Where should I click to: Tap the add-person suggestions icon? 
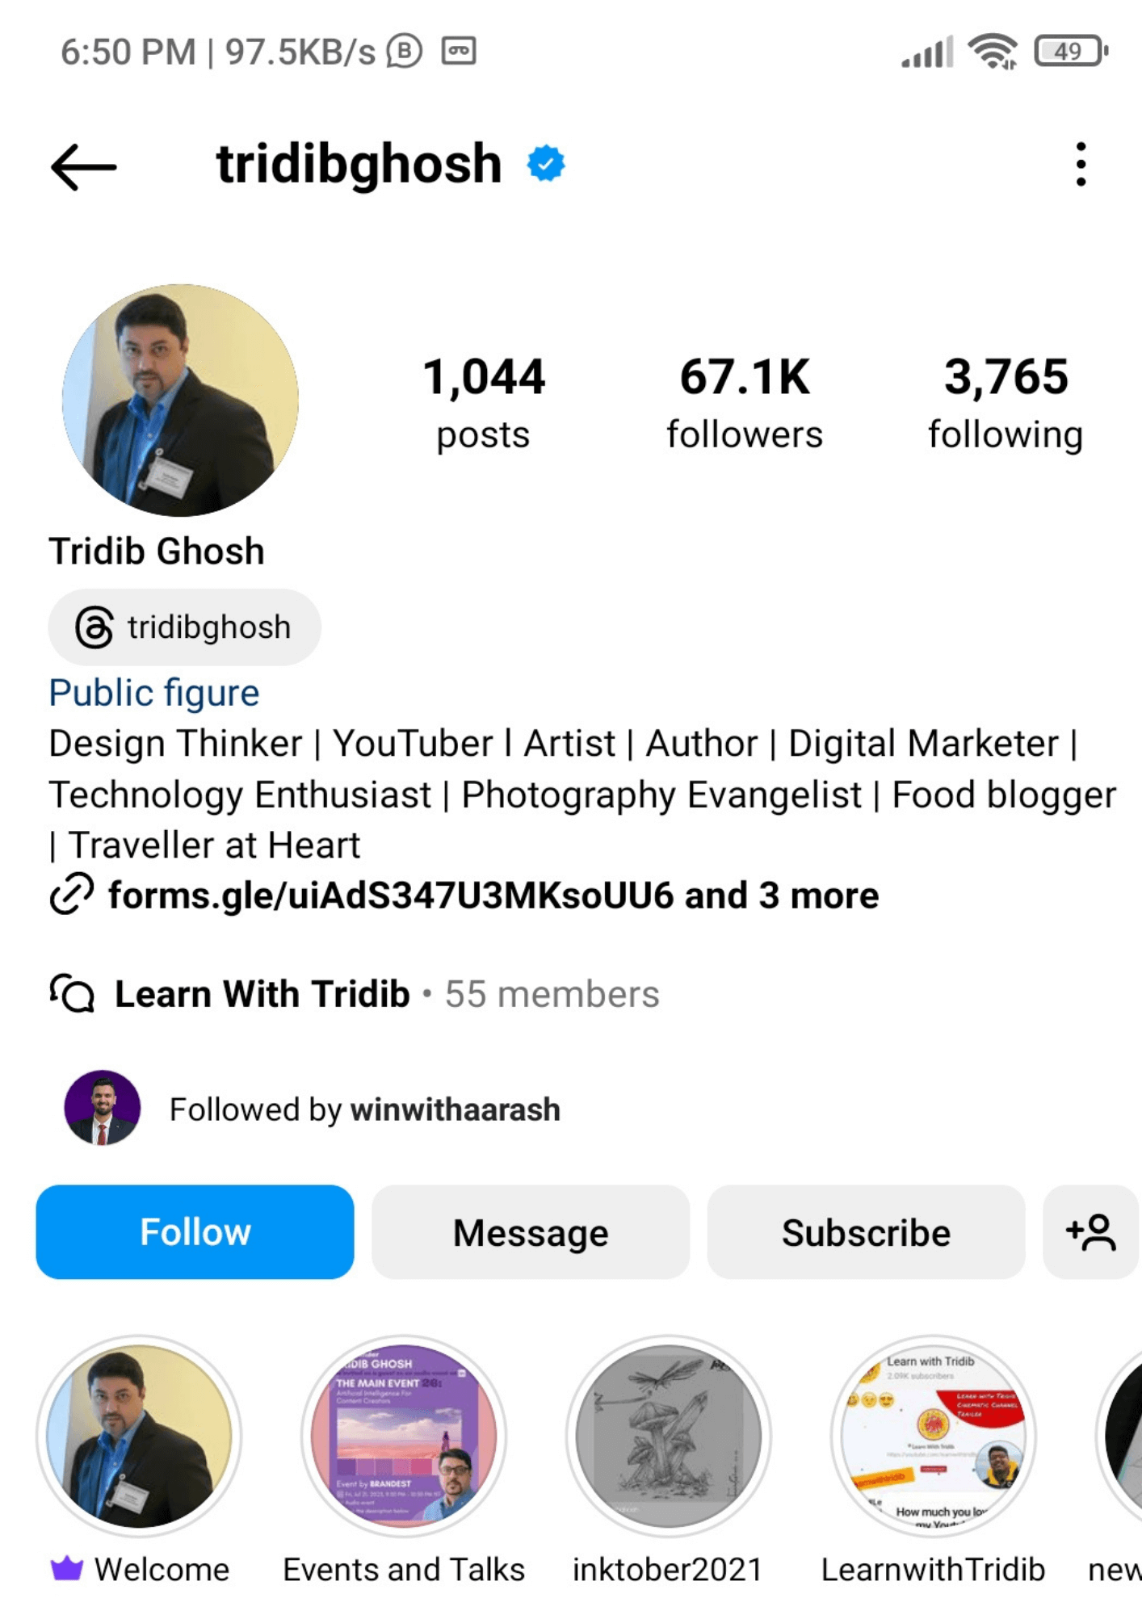click(1090, 1232)
